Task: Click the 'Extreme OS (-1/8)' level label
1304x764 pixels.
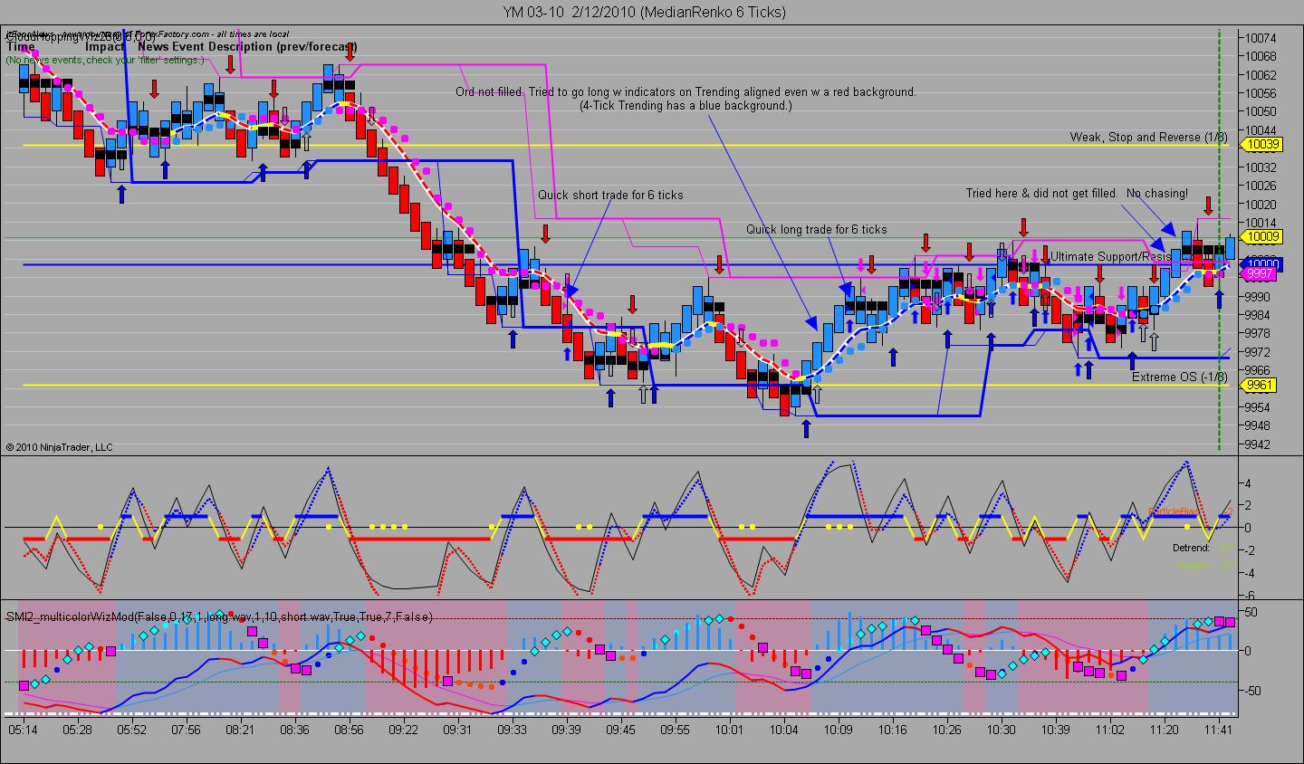Action: pyautogui.click(x=1180, y=377)
